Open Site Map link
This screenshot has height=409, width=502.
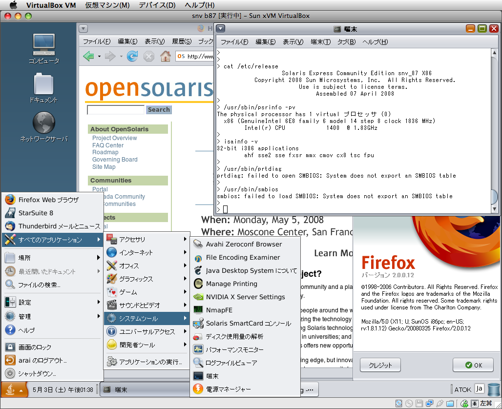104,167
